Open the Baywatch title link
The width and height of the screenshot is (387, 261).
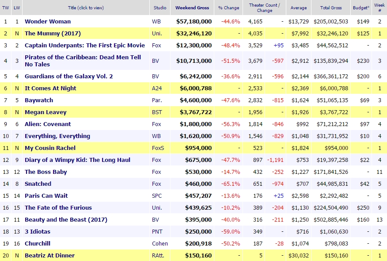39,100
